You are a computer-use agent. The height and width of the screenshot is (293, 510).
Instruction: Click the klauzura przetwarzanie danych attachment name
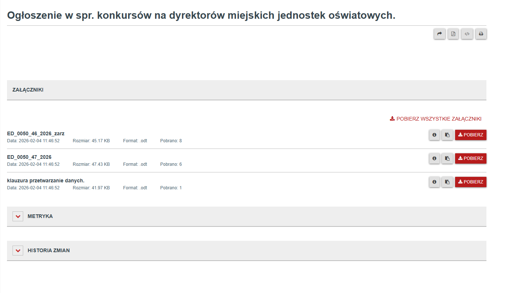click(x=46, y=181)
